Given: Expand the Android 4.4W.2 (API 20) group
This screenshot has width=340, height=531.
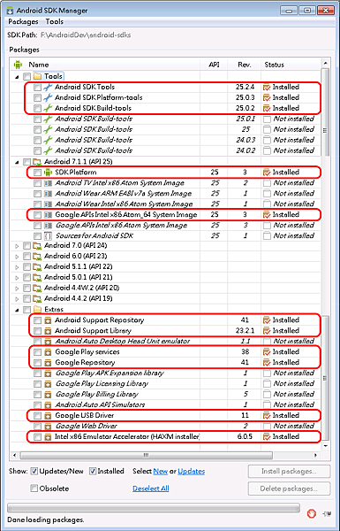Looking at the screenshot, I should pos(18,289).
